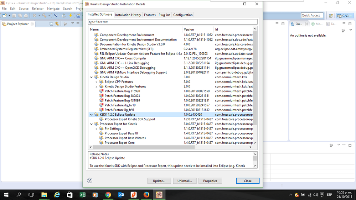Click the Open Perspective icon
This screenshot has height=200, width=356.
(x=331, y=16)
